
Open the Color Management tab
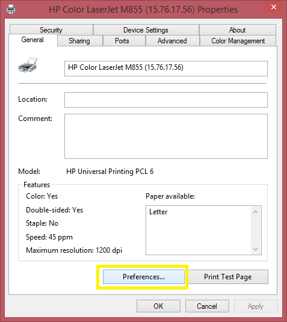(x=238, y=41)
